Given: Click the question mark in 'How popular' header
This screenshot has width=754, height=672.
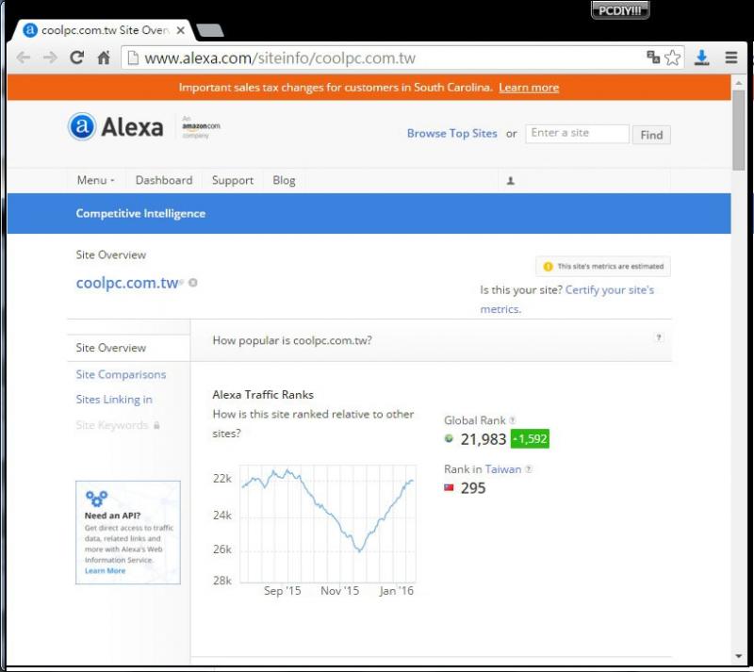Looking at the screenshot, I should coord(659,337).
